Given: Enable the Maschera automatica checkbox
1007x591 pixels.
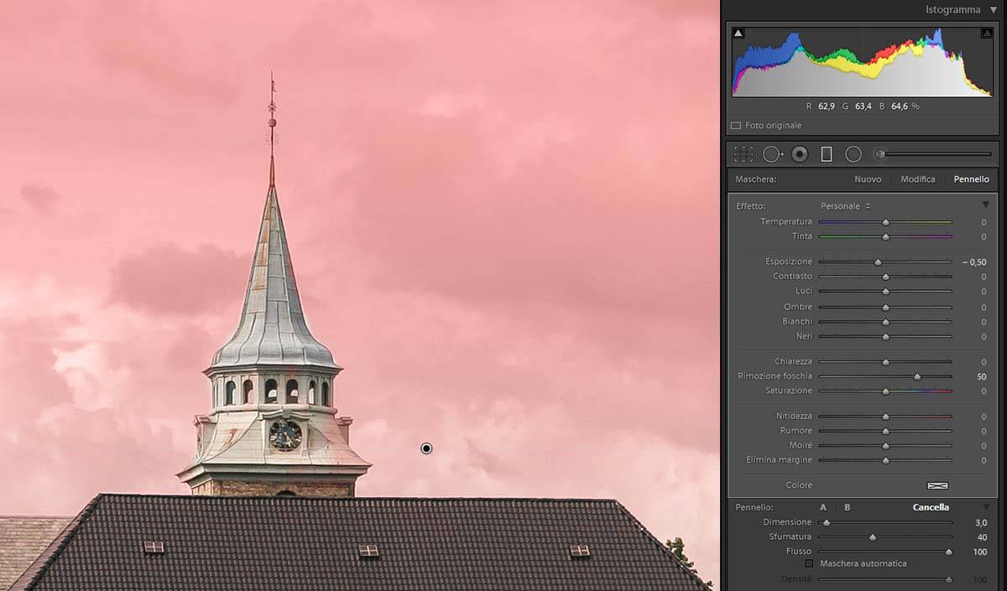Looking at the screenshot, I should pos(809,563).
